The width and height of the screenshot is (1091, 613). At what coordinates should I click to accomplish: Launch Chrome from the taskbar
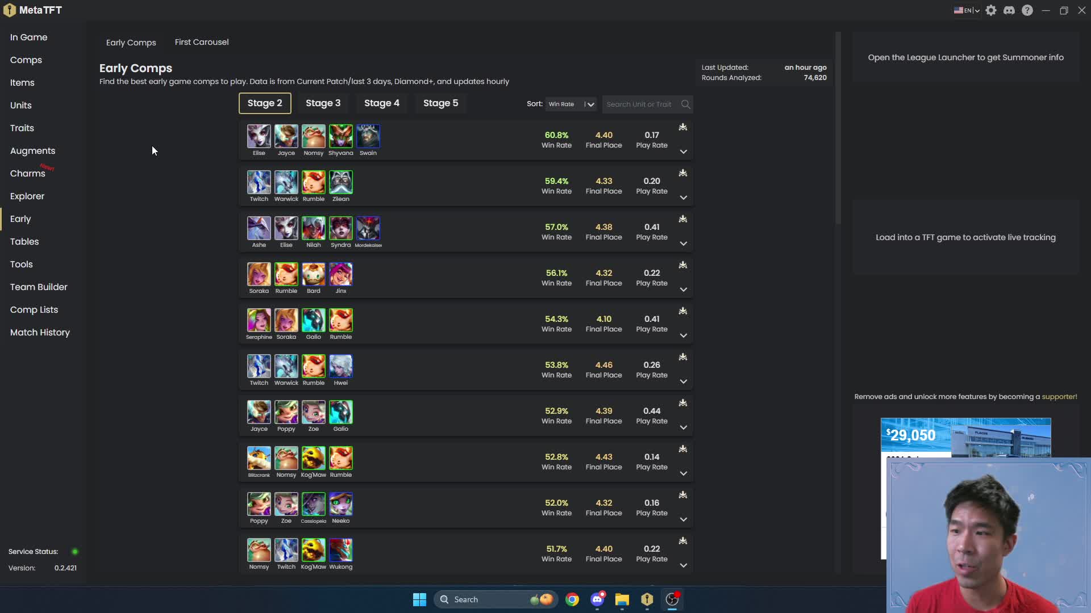(x=572, y=599)
